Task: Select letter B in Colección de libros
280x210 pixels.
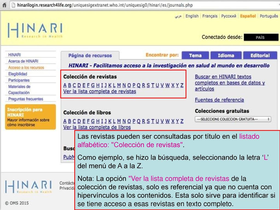Action: [x=69, y=121]
